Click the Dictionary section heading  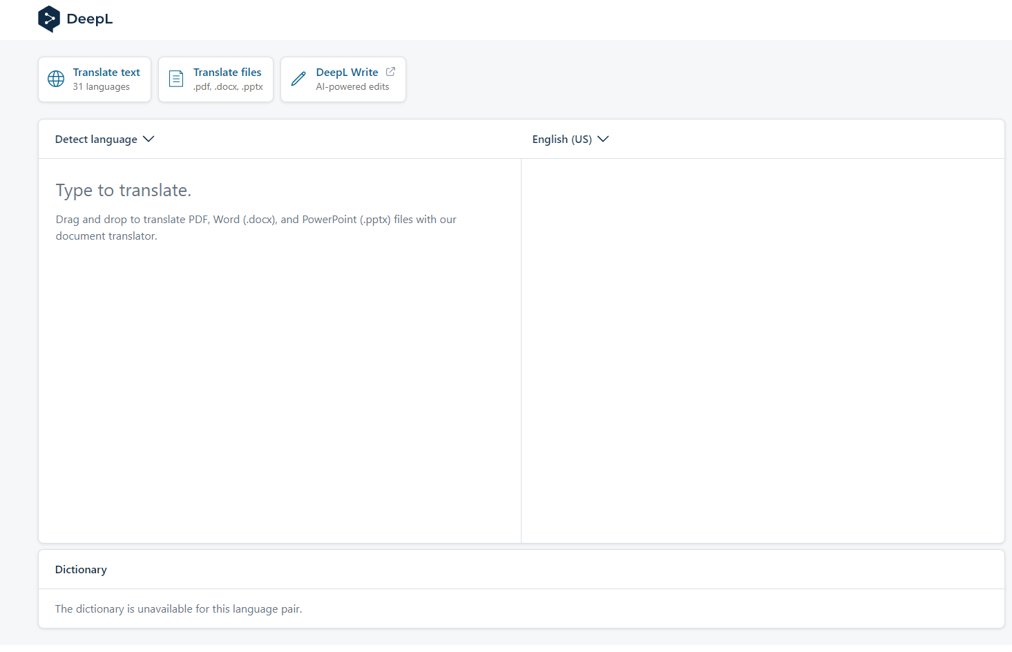[x=81, y=570]
